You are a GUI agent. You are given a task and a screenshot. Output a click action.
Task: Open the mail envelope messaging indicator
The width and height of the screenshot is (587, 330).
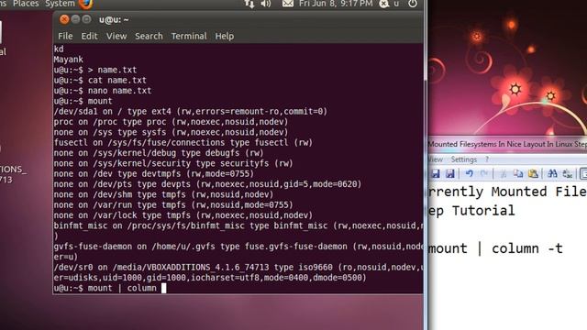pyautogui.click(x=287, y=4)
